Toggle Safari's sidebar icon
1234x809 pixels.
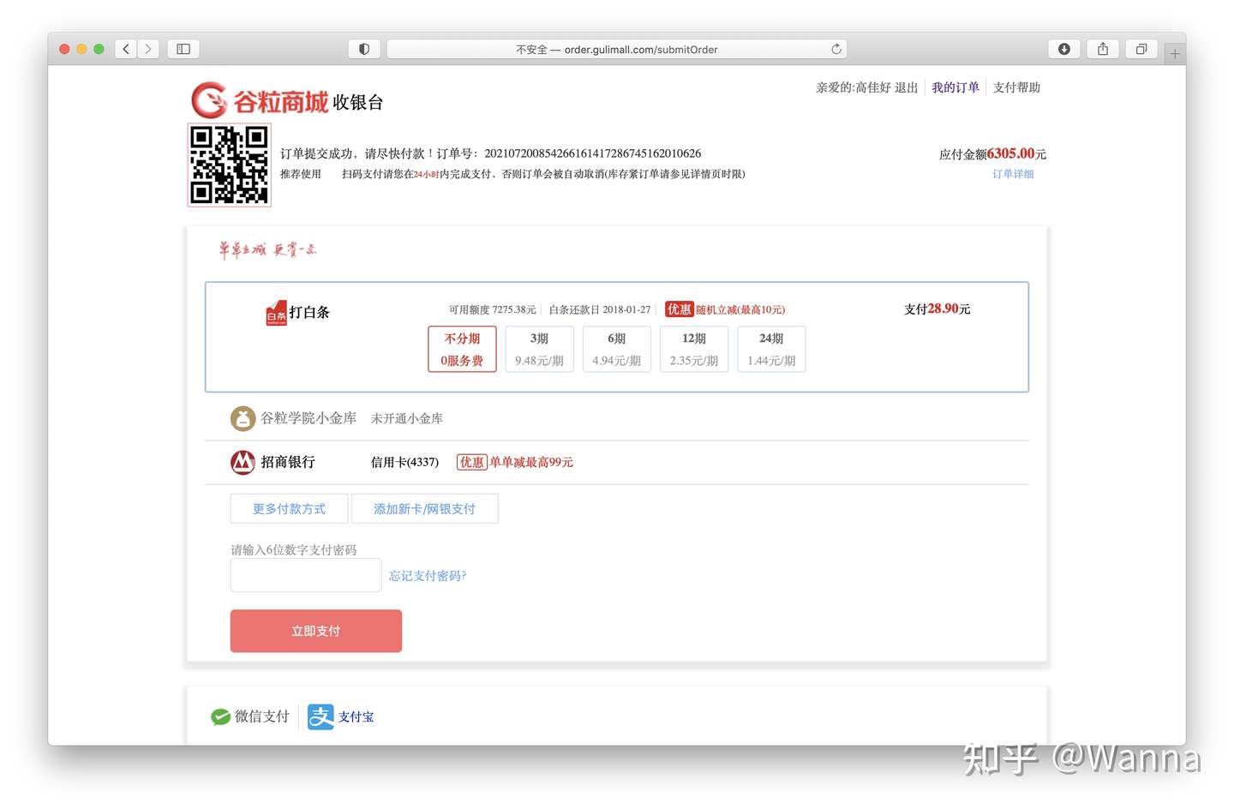[x=183, y=49]
